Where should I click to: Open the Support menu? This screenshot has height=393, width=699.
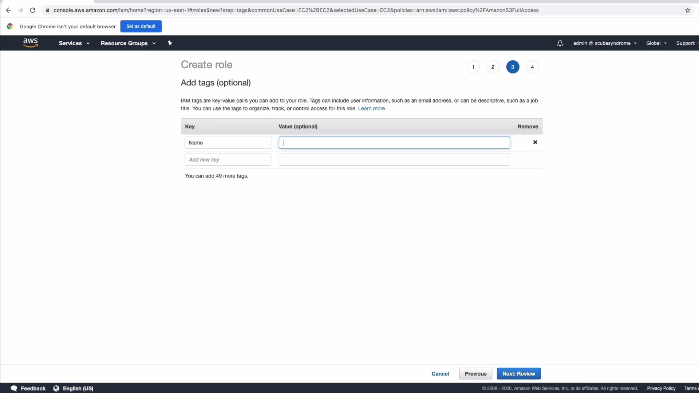tap(687, 43)
